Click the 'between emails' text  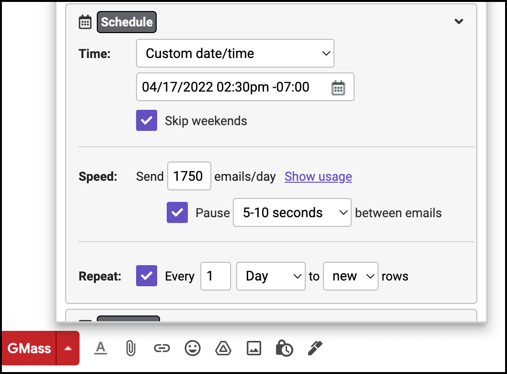[x=398, y=213]
